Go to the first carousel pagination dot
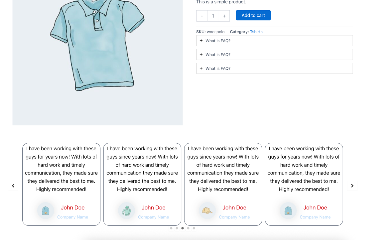Viewport: 375px width, 240px height. tap(171, 228)
